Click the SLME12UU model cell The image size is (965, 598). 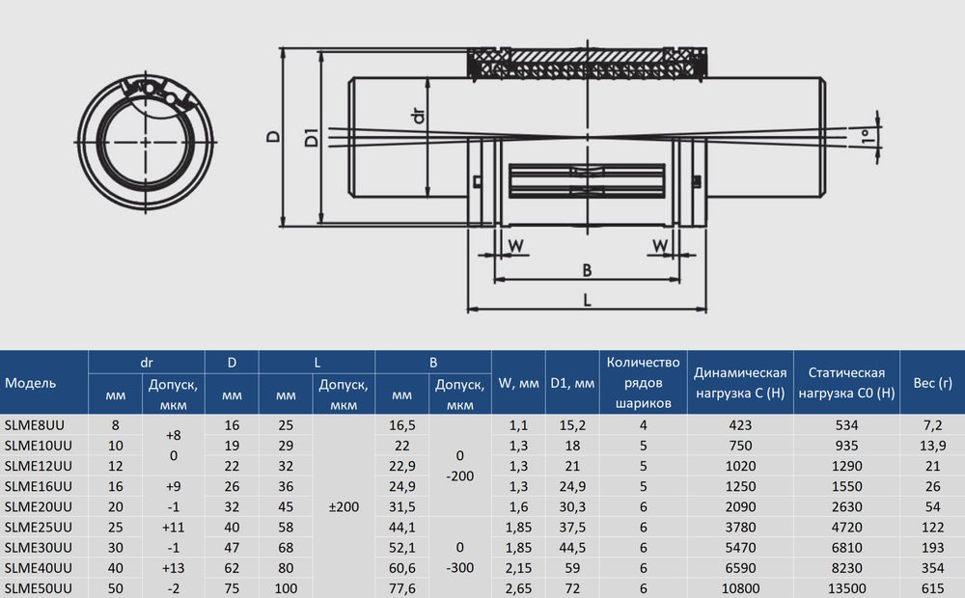point(38,466)
